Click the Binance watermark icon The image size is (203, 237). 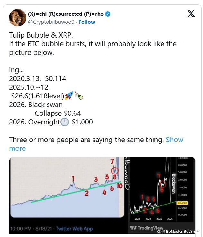click(159, 232)
